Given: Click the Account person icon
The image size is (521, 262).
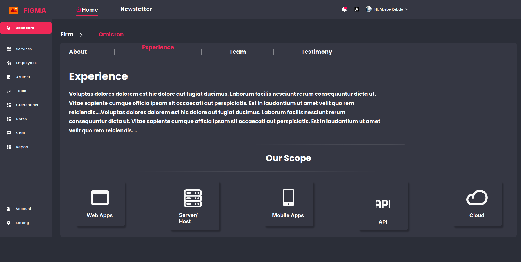Looking at the screenshot, I should click(x=8, y=209).
